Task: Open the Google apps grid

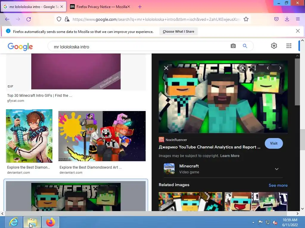Action: pyautogui.click(x=289, y=46)
